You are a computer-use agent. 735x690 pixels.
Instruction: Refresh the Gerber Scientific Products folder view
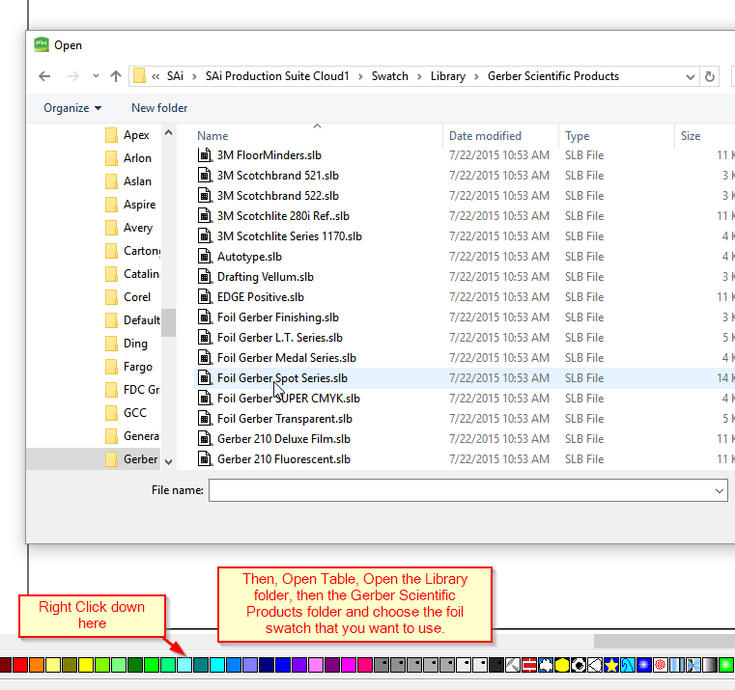(x=710, y=76)
